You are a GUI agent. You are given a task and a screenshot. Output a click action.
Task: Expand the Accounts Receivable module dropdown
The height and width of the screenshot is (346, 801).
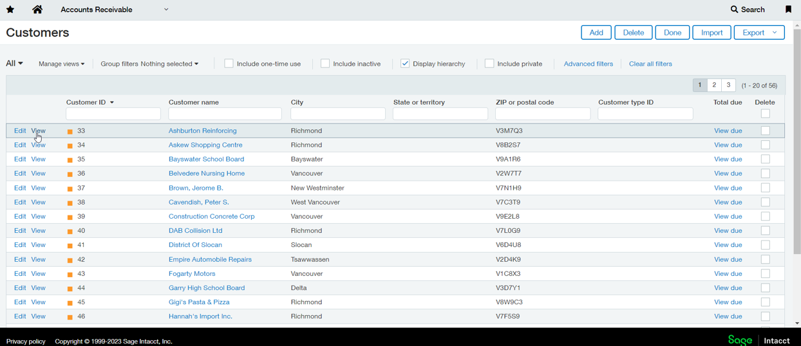click(166, 10)
